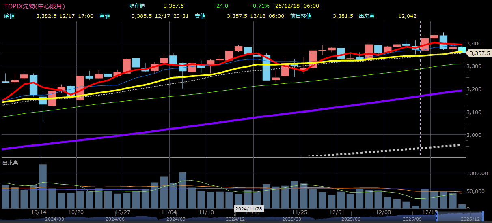Select the 12/01 date on time axis
492x223 pixels.
[x=337, y=212]
